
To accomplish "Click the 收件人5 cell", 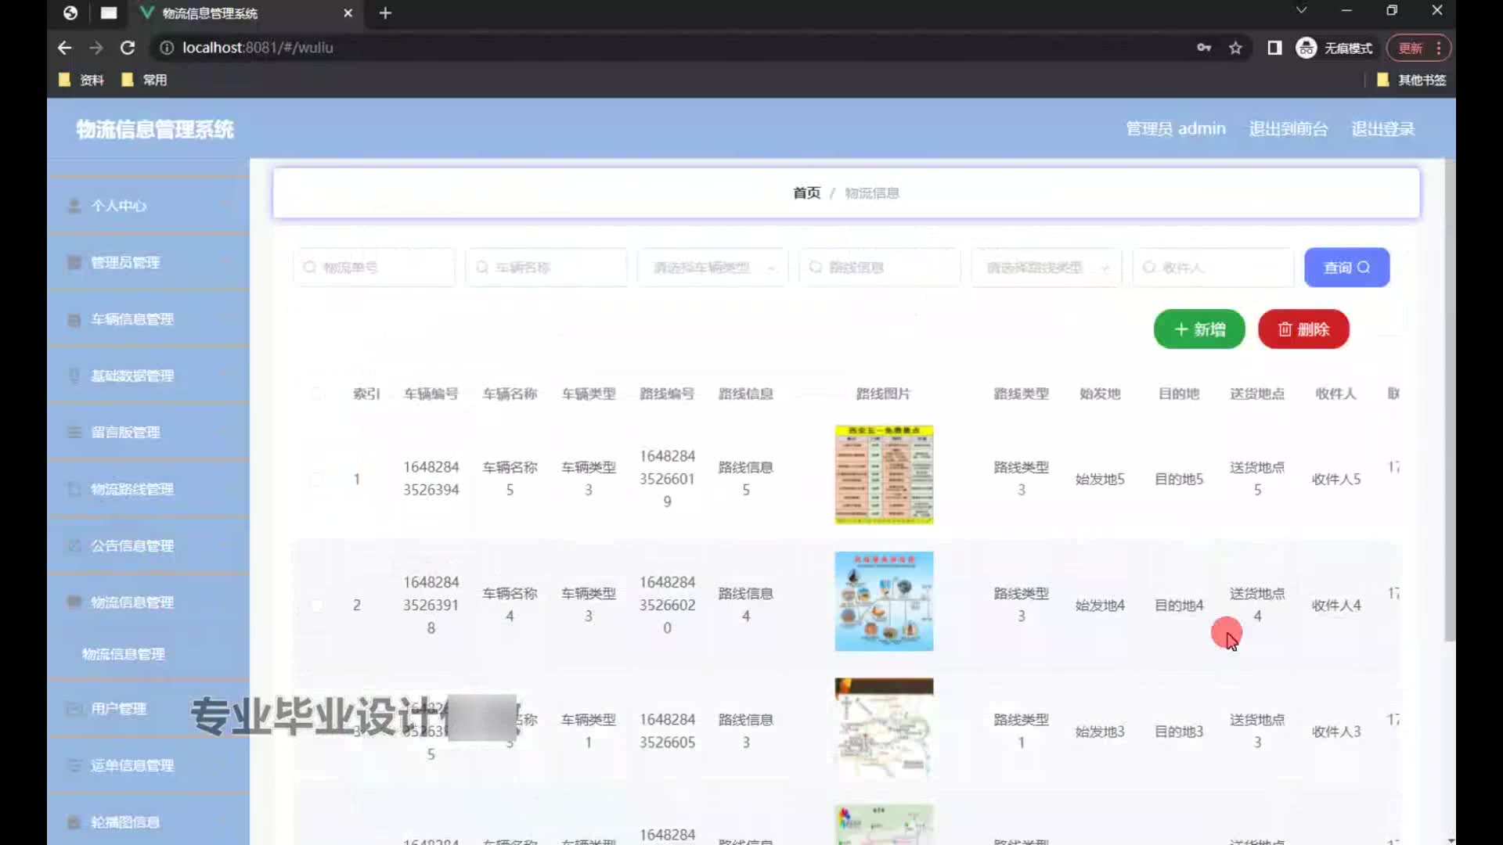I will pos(1336,479).
